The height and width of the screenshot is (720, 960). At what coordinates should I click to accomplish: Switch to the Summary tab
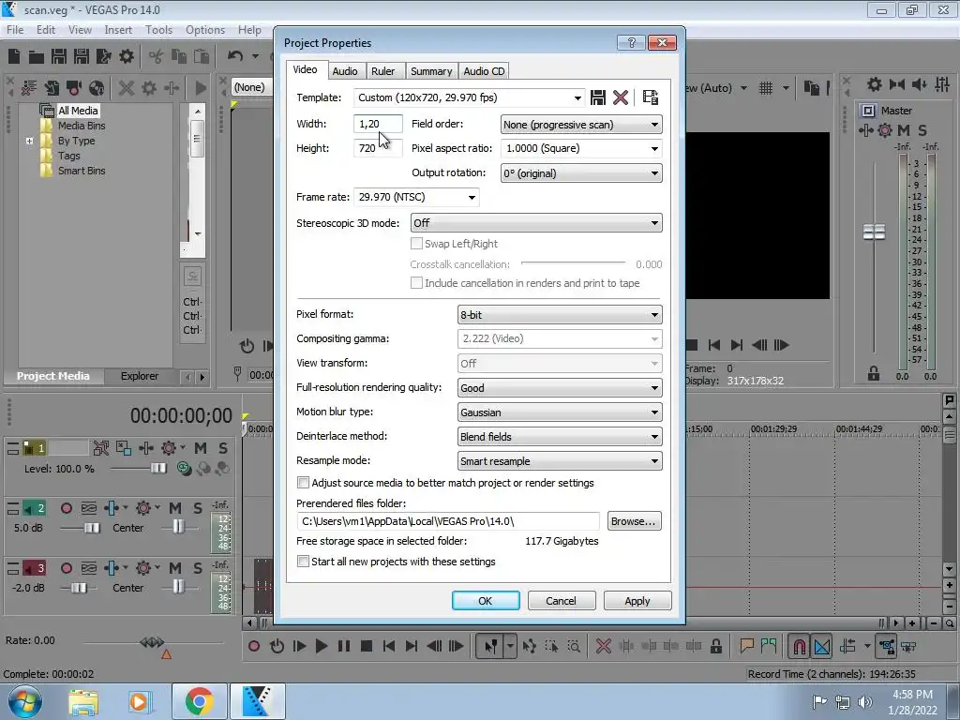tap(431, 71)
